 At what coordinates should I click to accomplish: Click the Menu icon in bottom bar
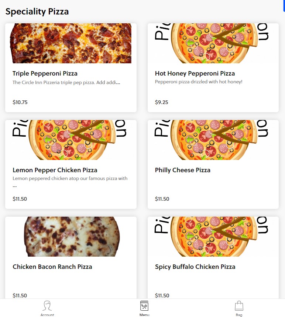click(144, 306)
